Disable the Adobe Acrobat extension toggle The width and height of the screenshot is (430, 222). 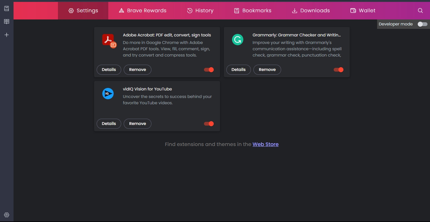(209, 70)
